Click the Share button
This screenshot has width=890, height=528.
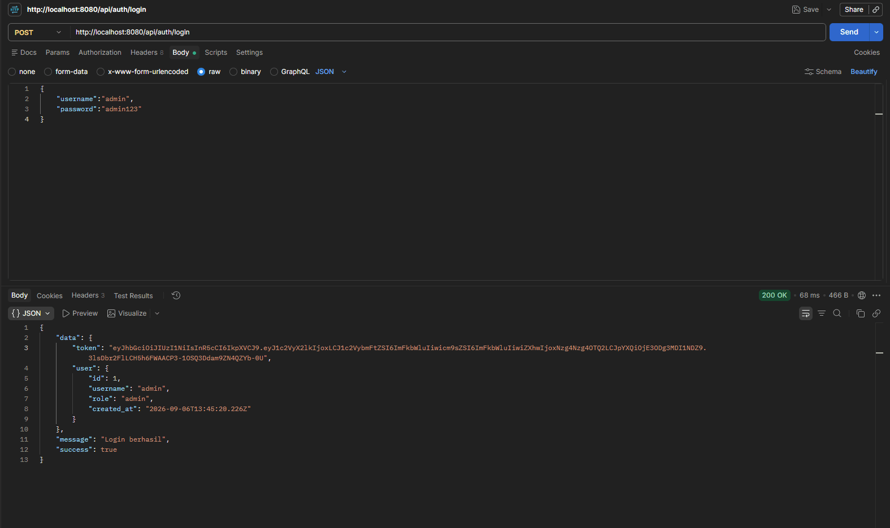pos(854,10)
